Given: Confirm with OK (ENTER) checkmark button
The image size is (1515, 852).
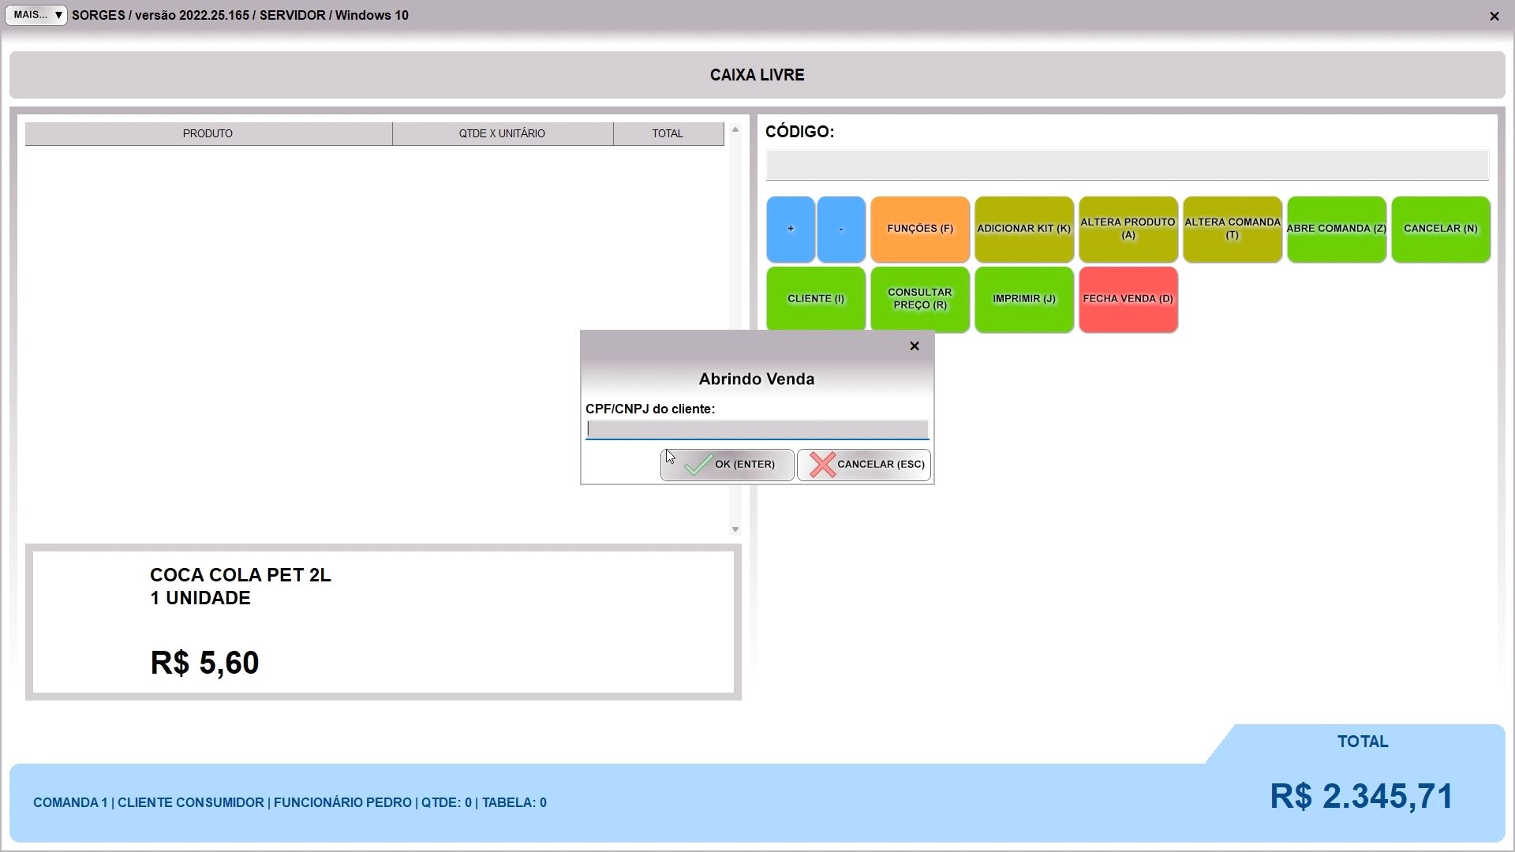Looking at the screenshot, I should tap(727, 465).
